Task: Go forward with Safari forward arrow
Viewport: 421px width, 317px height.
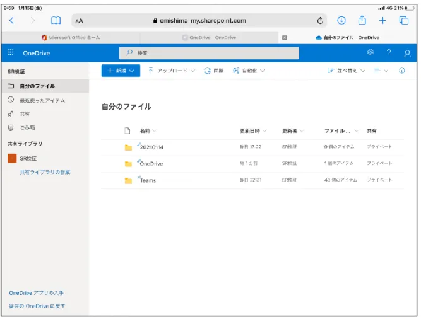Action: pos(33,20)
